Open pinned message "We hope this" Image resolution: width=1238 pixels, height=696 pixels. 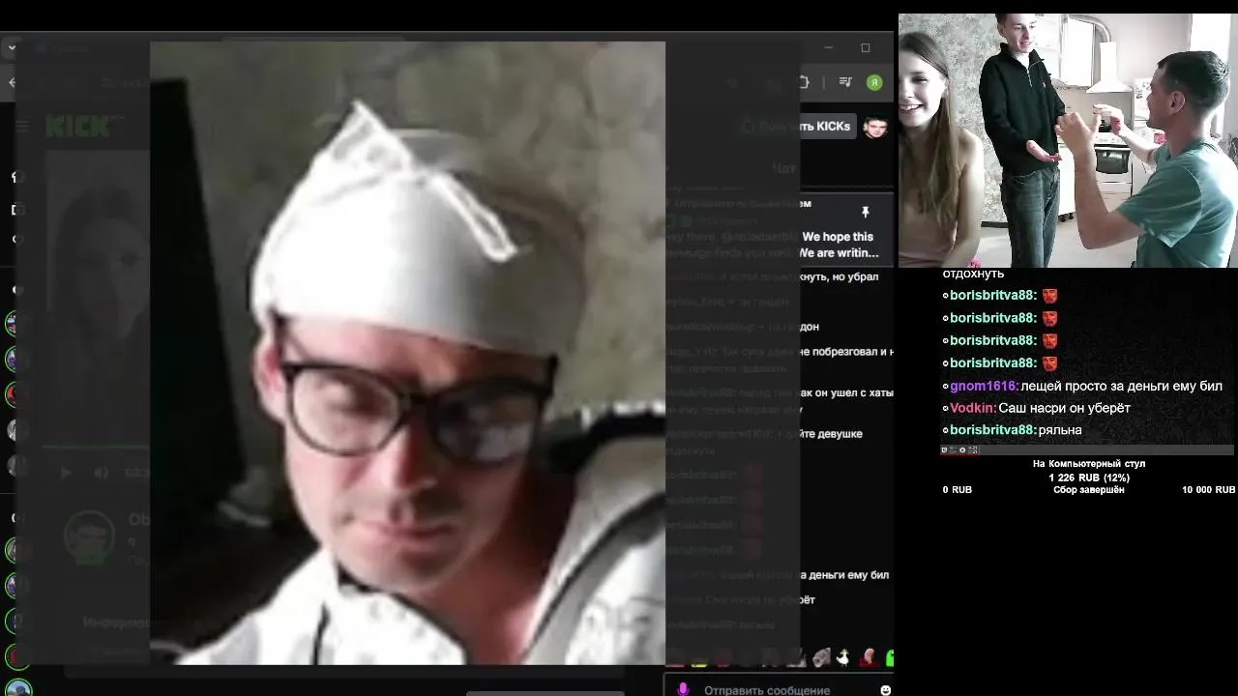click(838, 237)
